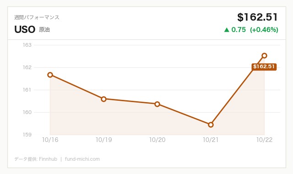
Task: Open the fund-michi.com footer link
Action: pyautogui.click(x=82, y=159)
